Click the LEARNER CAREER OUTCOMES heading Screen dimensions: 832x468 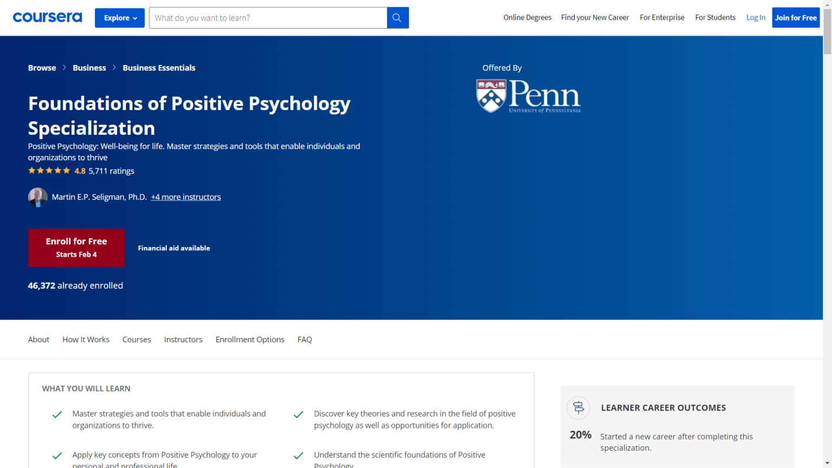[x=663, y=408]
